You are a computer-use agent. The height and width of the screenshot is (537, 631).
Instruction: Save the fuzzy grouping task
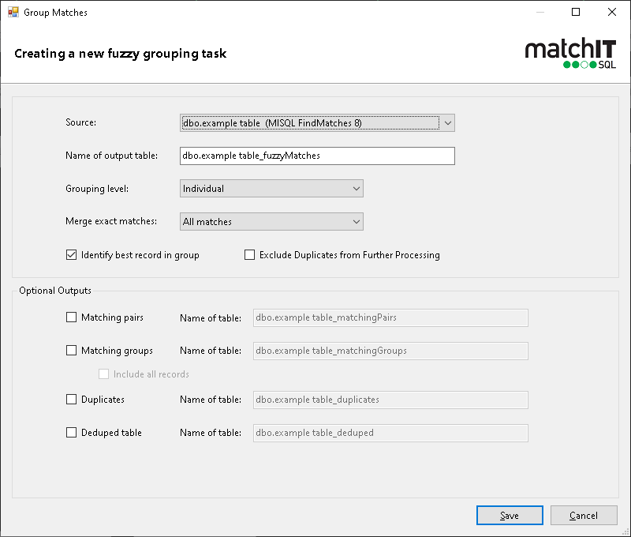[510, 515]
